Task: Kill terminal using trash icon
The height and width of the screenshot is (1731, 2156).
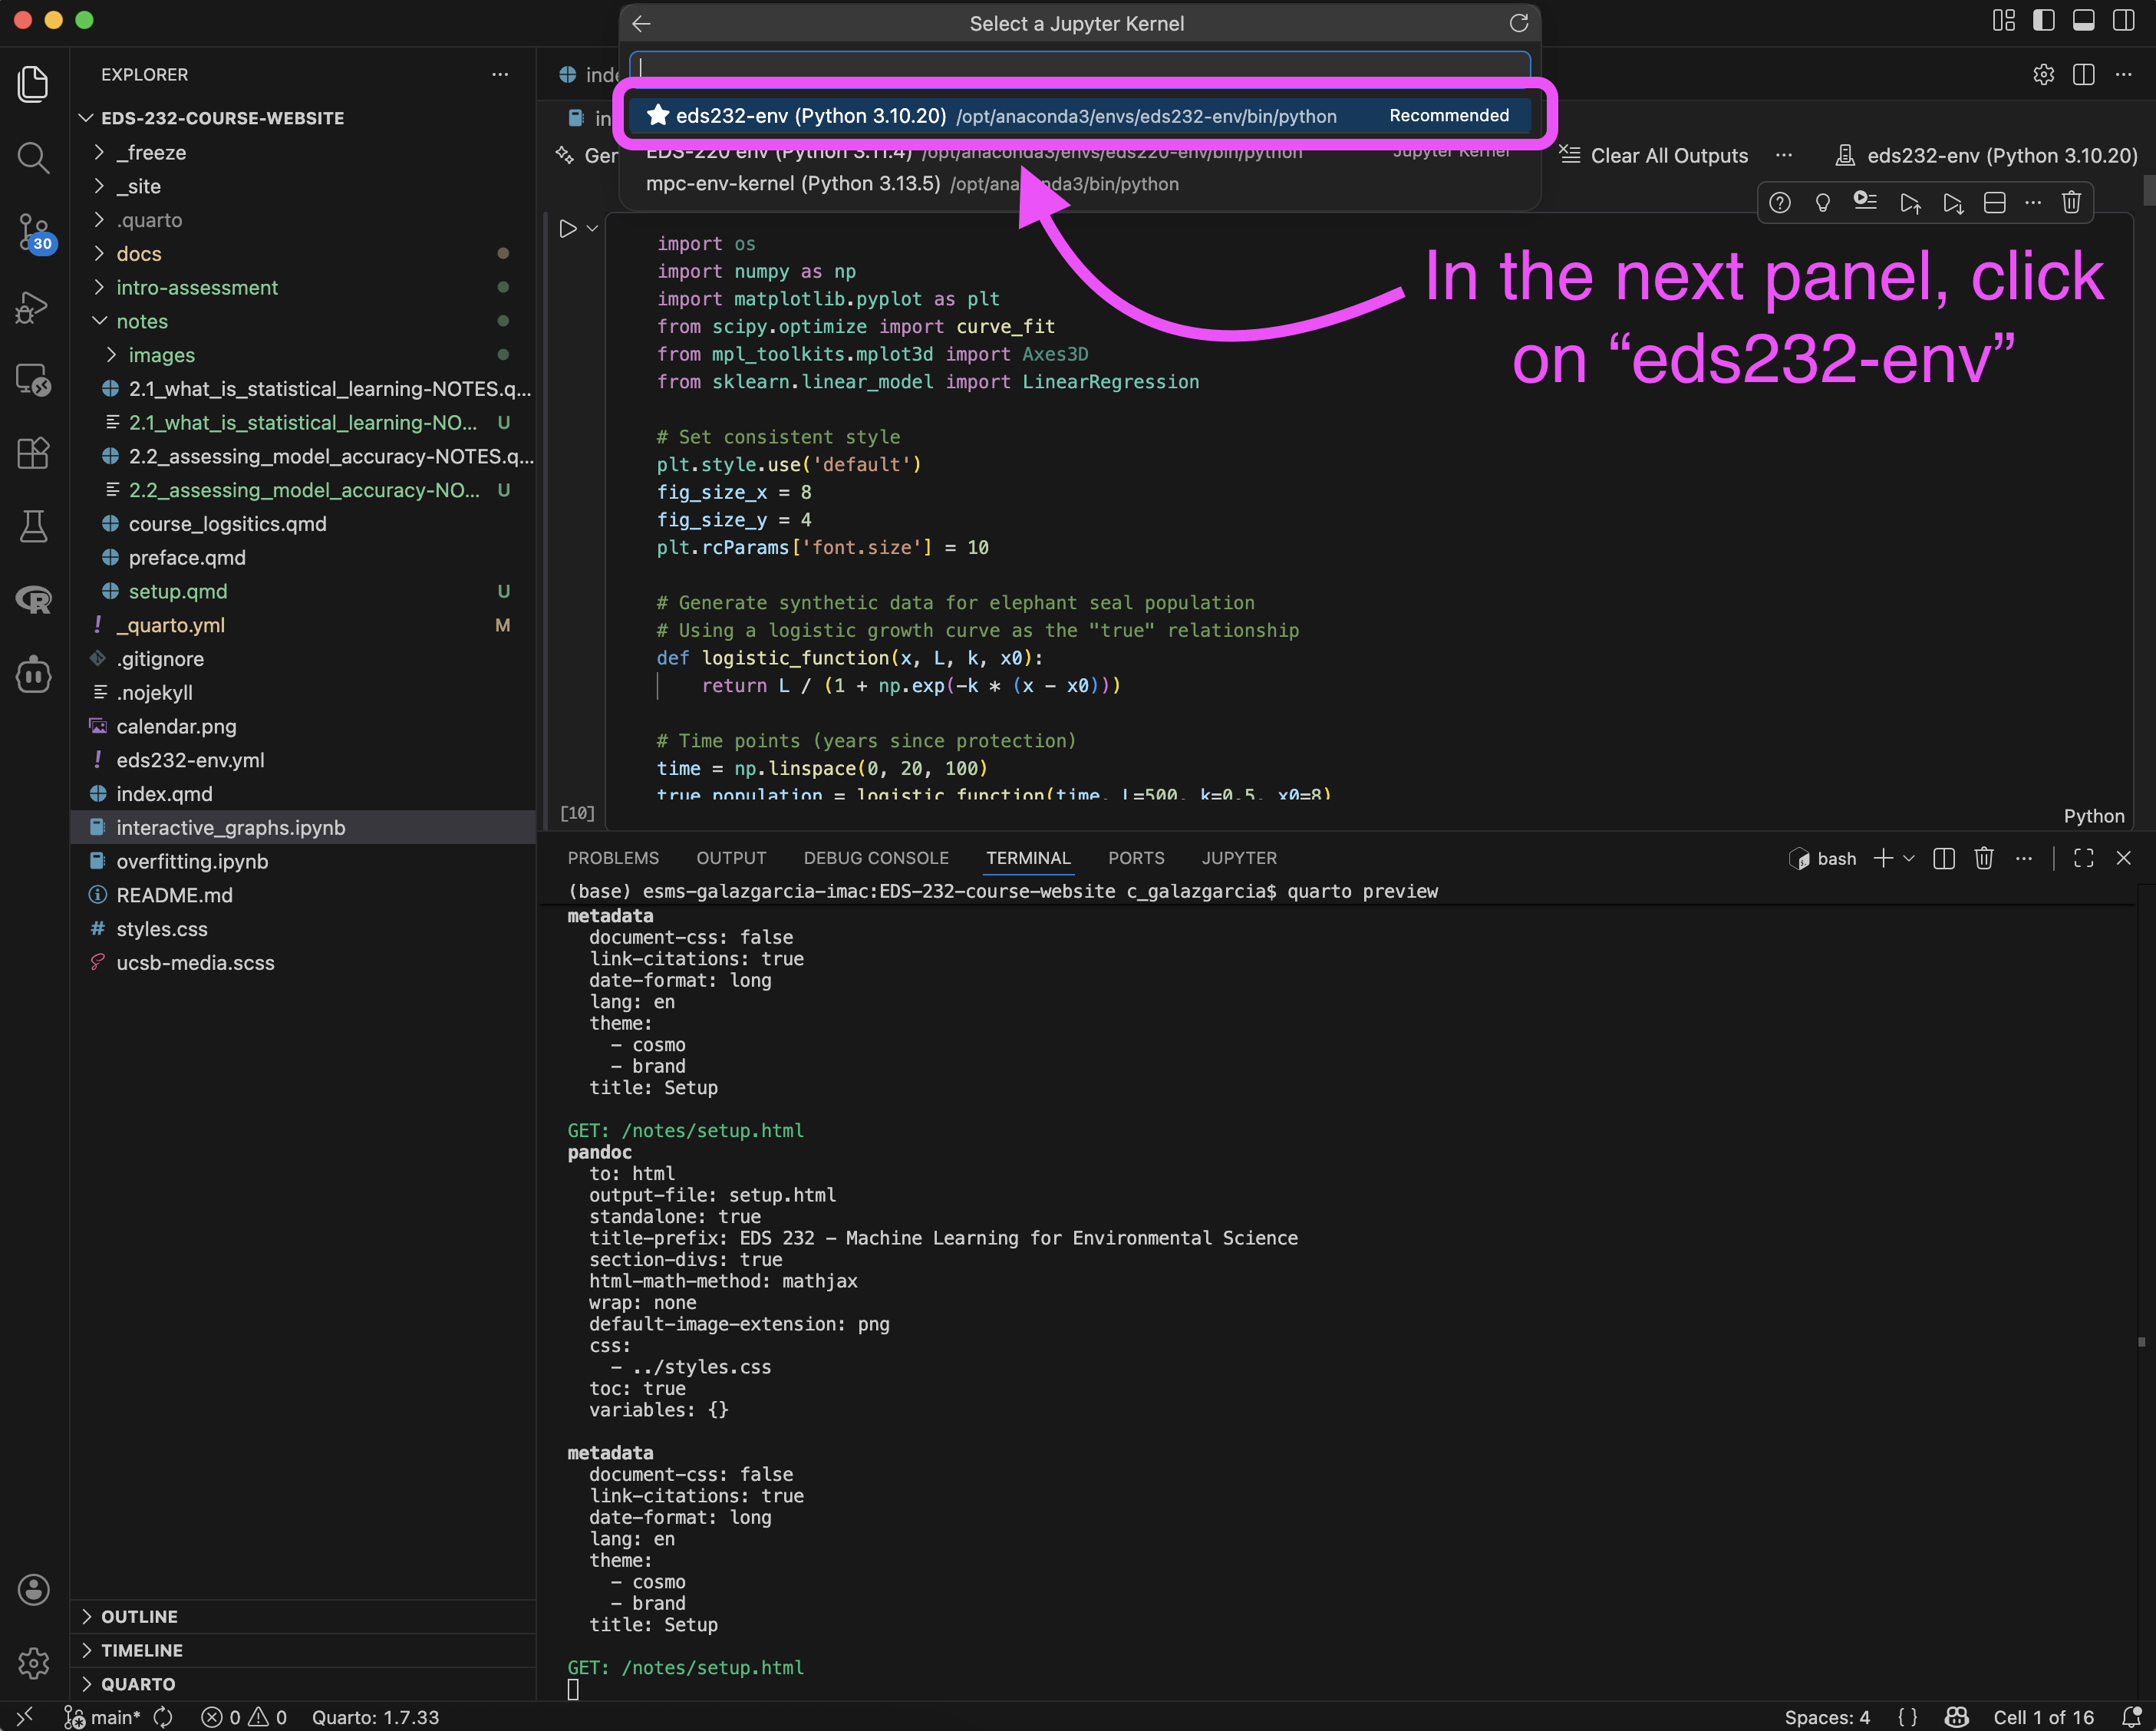Action: click(1984, 858)
